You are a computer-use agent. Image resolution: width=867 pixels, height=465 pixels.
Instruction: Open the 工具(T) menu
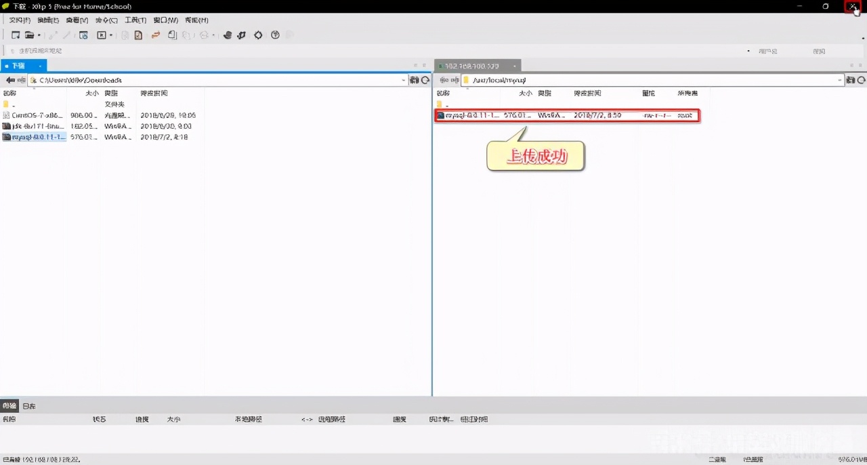click(135, 20)
